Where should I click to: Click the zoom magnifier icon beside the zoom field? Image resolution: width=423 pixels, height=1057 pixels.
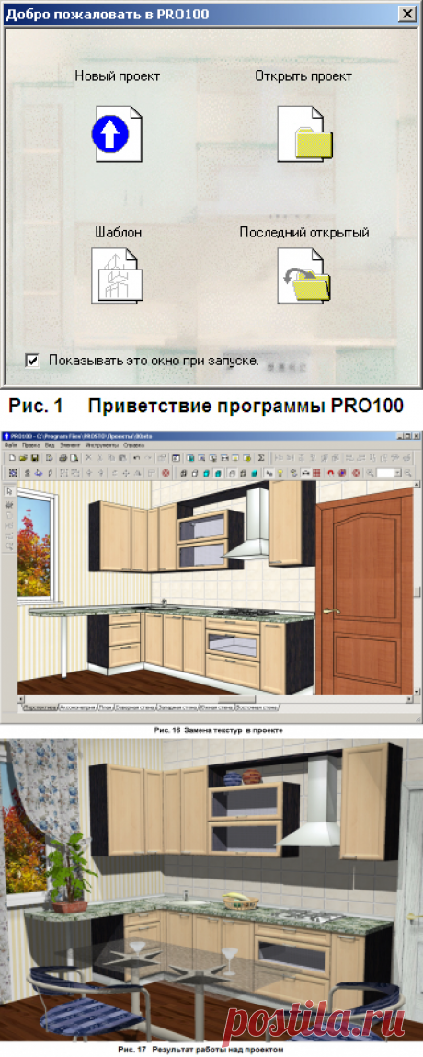tap(370, 473)
